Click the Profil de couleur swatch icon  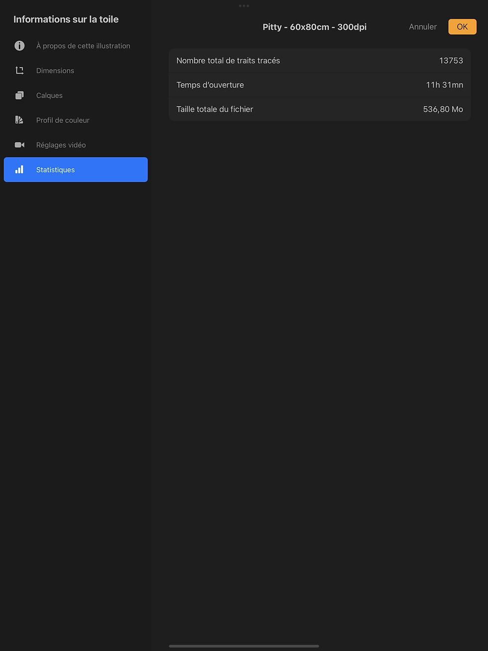pyautogui.click(x=19, y=120)
